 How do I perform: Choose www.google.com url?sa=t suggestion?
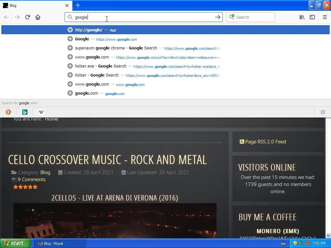point(165,57)
